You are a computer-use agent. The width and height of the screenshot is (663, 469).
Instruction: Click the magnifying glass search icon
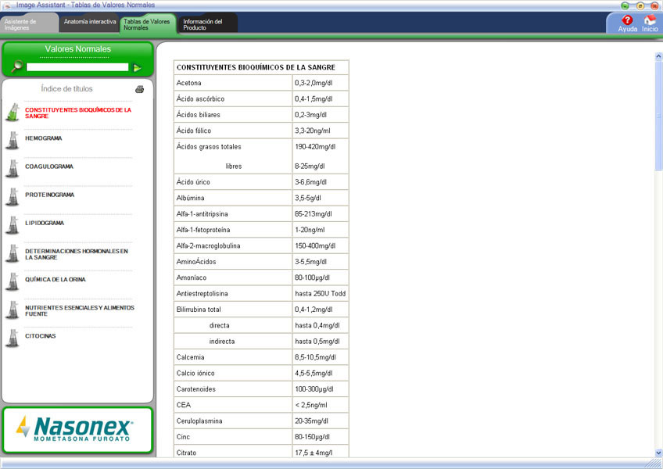pyautogui.click(x=17, y=66)
